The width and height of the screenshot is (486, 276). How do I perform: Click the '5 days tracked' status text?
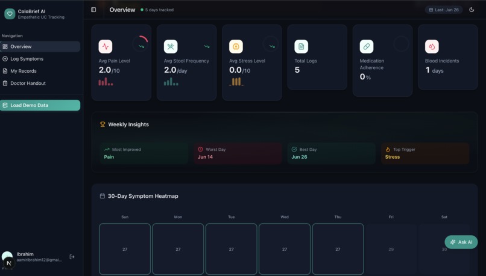[159, 10]
